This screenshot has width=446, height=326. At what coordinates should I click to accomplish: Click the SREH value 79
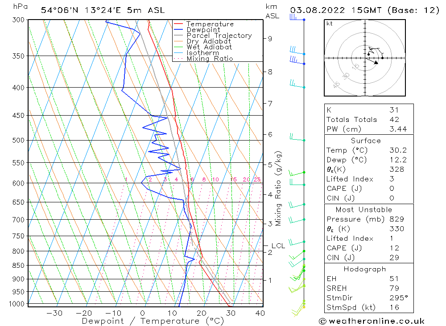[394, 288]
